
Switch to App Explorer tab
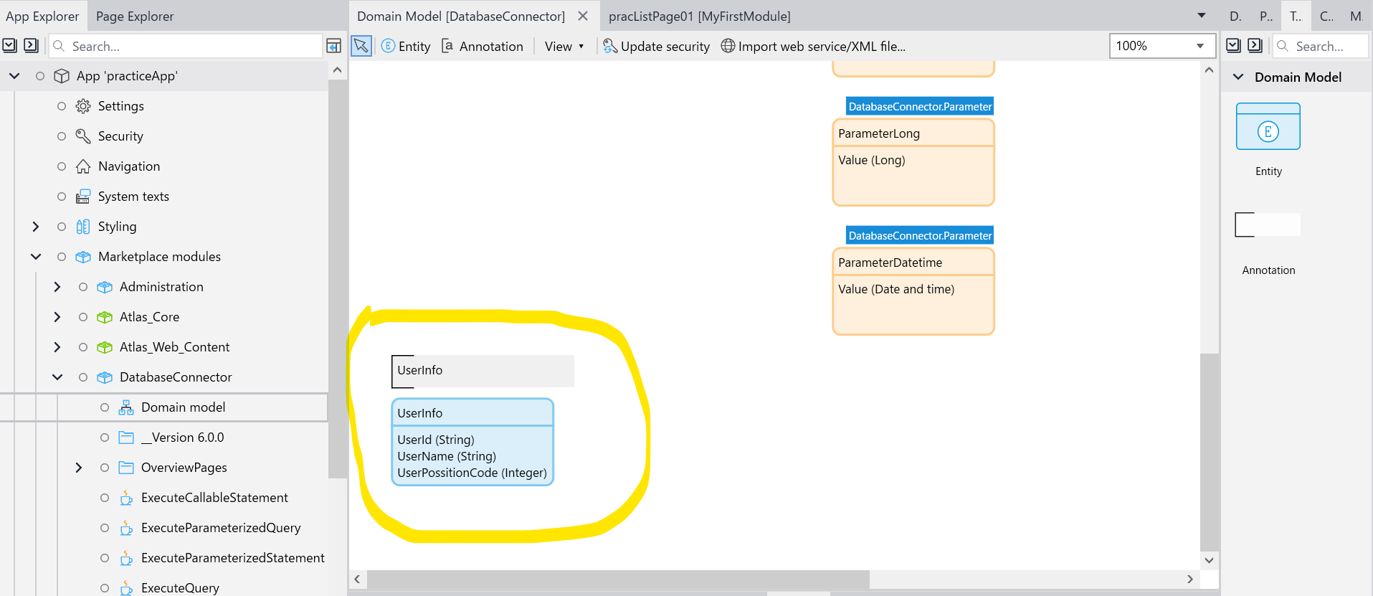tap(42, 16)
